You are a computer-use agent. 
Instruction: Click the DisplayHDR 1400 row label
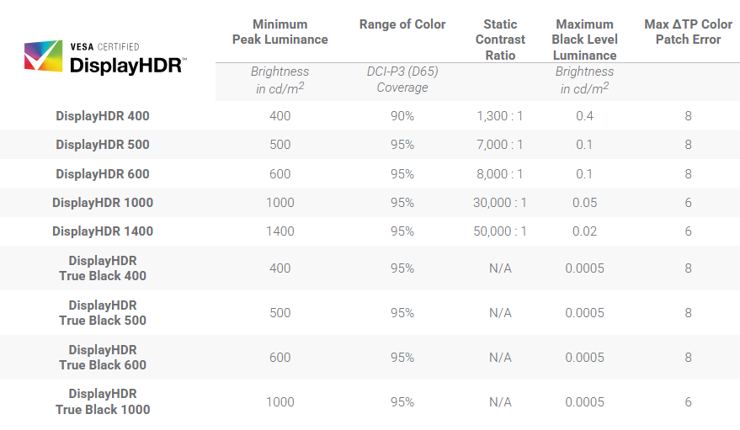click(103, 231)
